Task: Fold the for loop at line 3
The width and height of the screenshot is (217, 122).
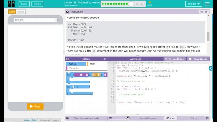Action: coord(115,68)
